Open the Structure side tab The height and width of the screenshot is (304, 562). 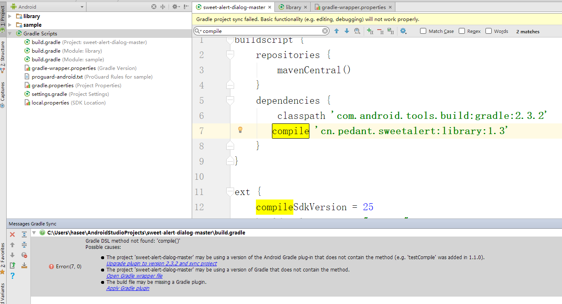pos(3,56)
